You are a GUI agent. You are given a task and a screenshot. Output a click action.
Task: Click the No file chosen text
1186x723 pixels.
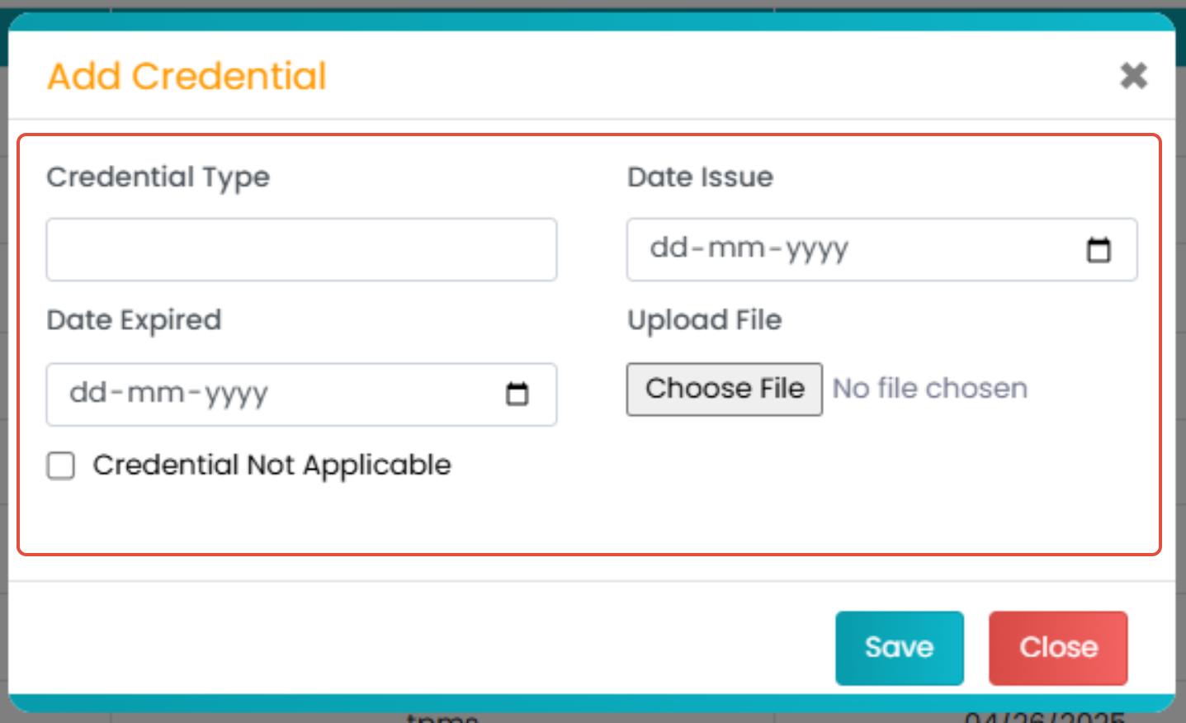[929, 389]
